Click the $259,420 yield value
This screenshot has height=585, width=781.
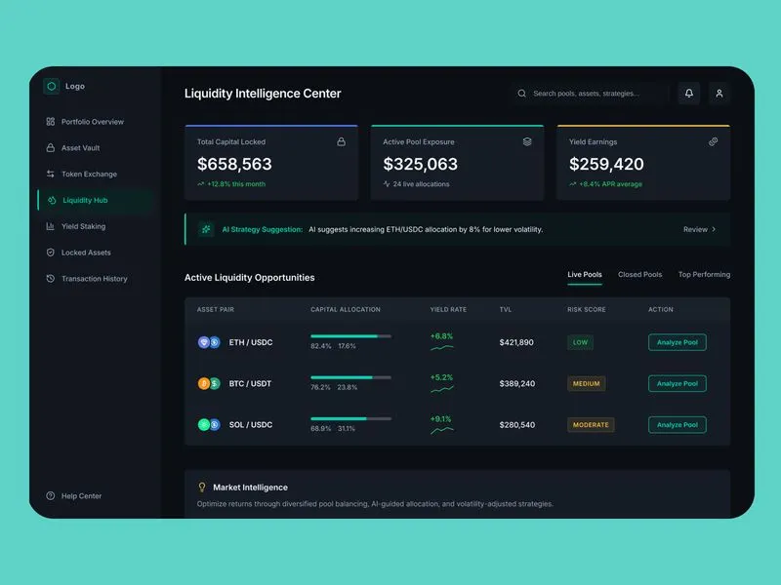click(x=606, y=164)
